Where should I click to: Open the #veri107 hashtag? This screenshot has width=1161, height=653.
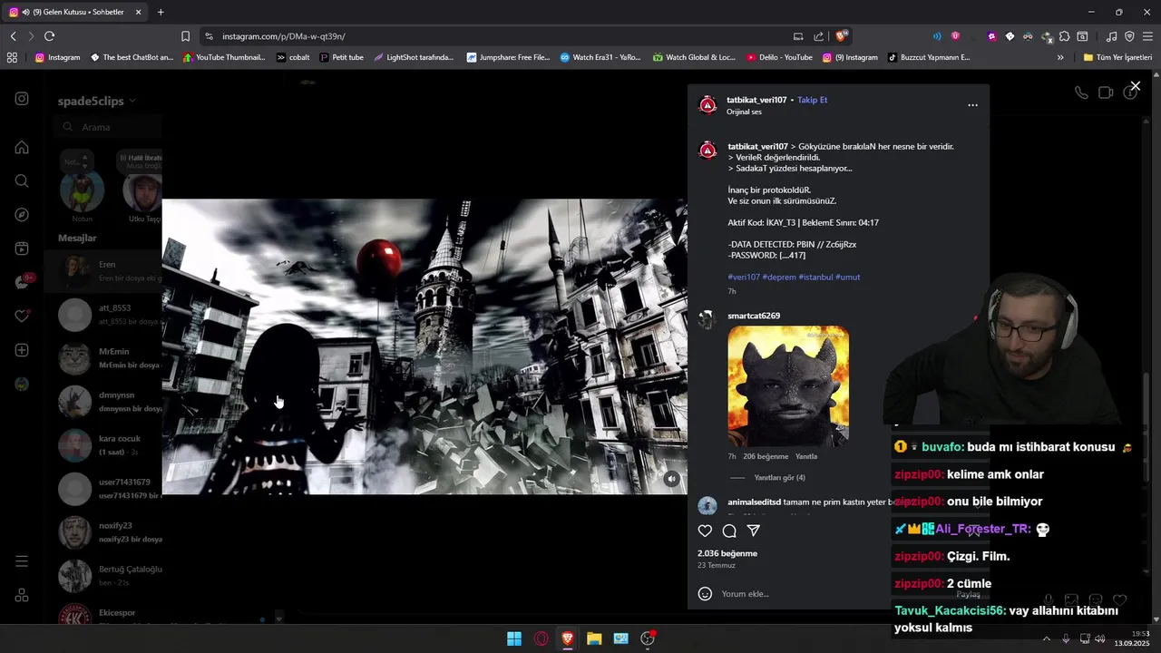pyautogui.click(x=744, y=277)
